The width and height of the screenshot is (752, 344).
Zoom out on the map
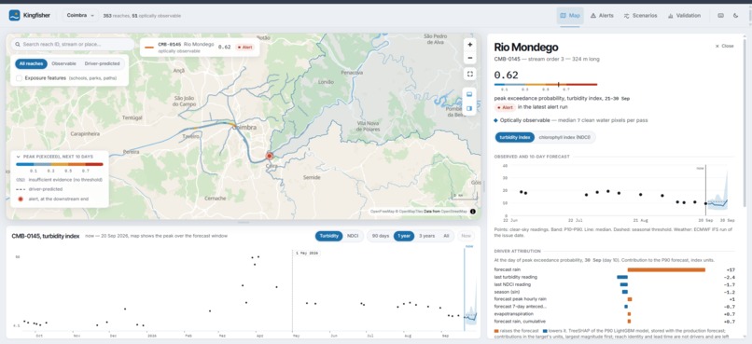pyautogui.click(x=469, y=58)
